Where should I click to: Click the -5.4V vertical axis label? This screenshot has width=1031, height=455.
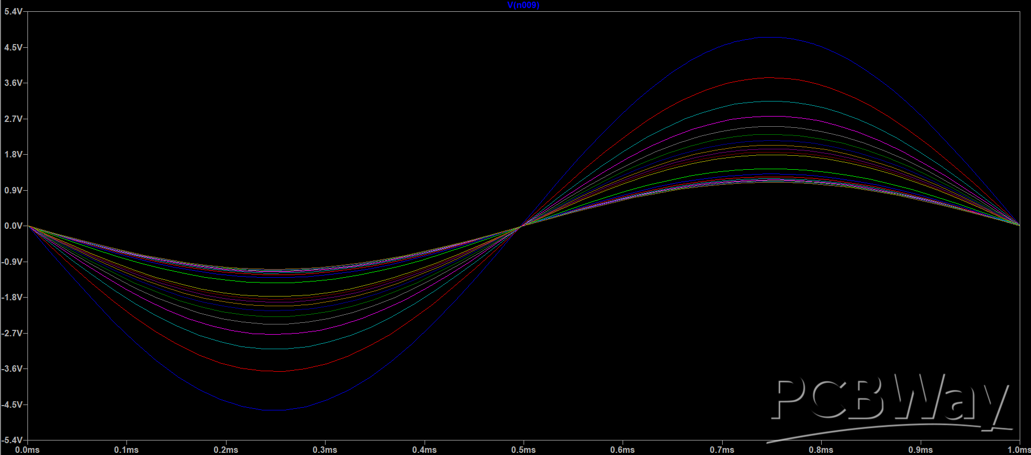(12, 440)
